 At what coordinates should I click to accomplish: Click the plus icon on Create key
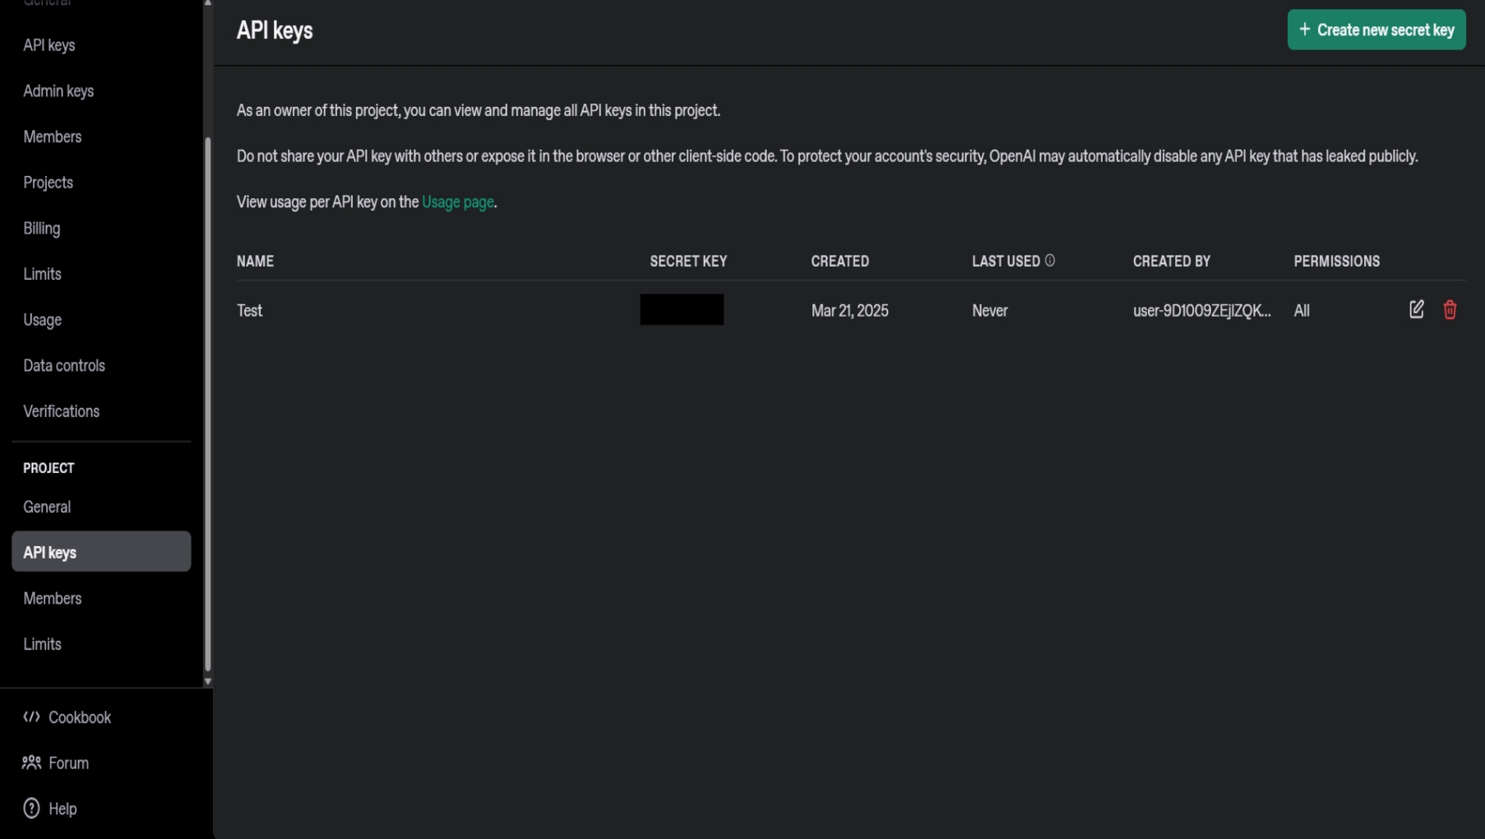tap(1304, 30)
